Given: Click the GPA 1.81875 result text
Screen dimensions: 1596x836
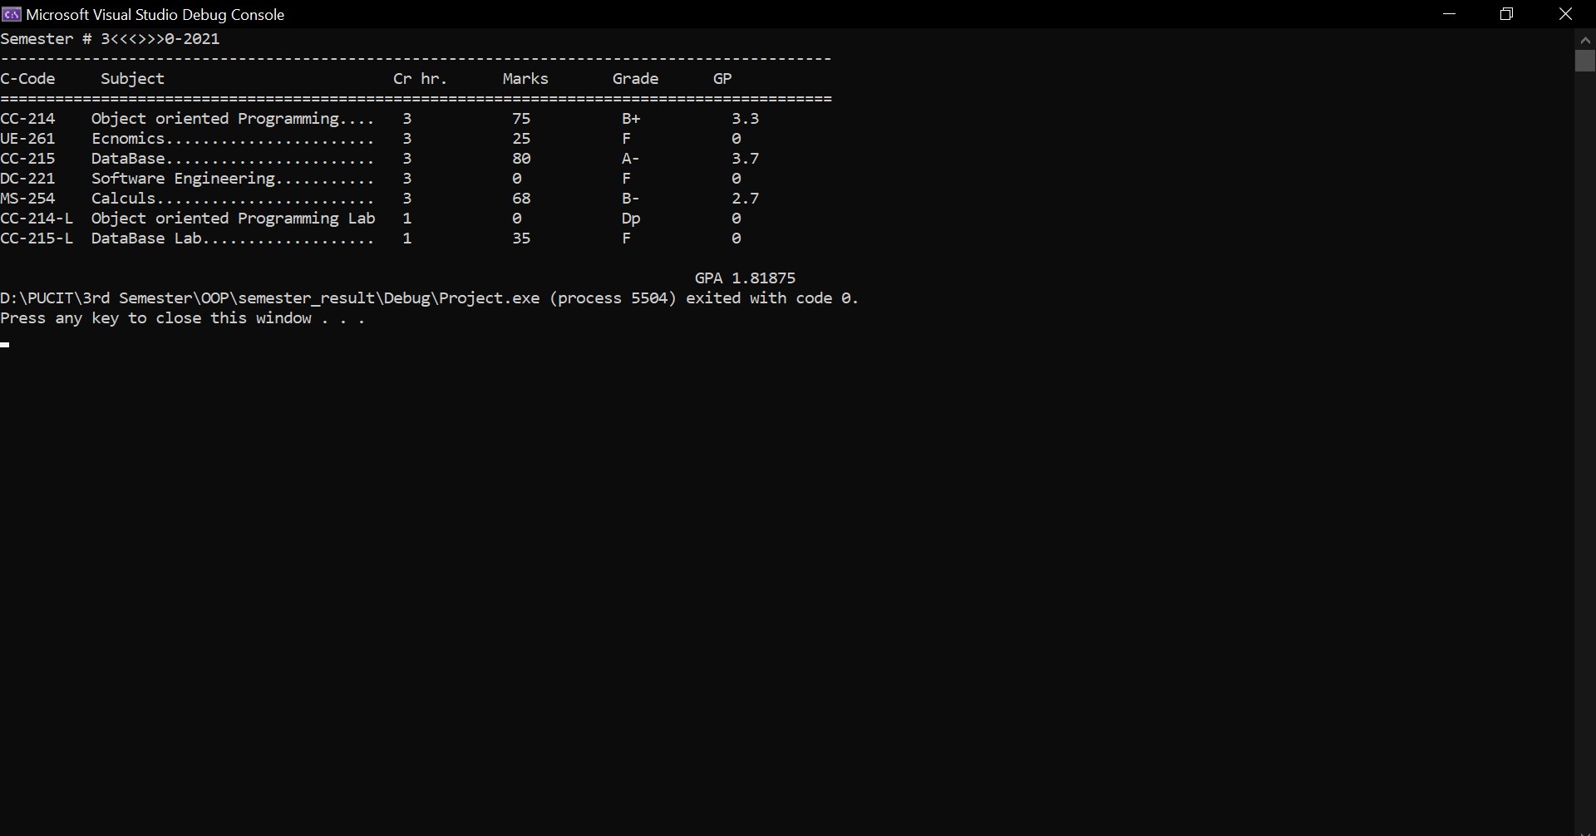Looking at the screenshot, I should (745, 278).
